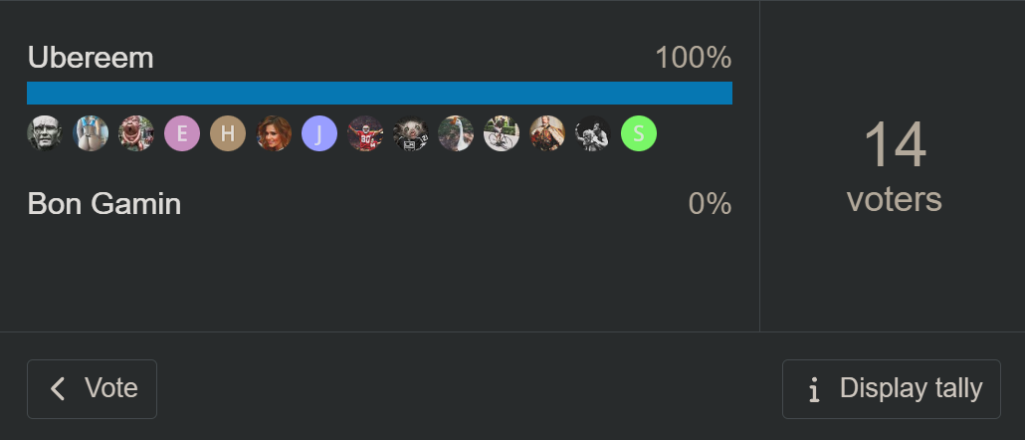Image resolution: width=1025 pixels, height=440 pixels.
Task: Click the green letter S voter avatar
Action: coord(639,133)
